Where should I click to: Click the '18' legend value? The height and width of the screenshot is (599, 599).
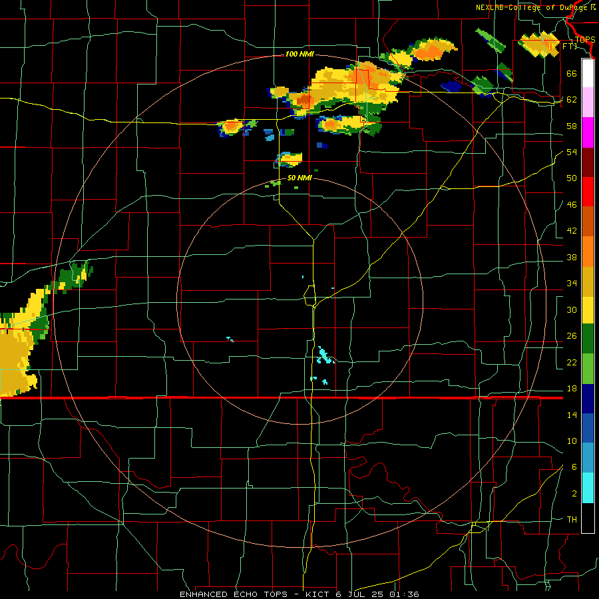coord(572,389)
